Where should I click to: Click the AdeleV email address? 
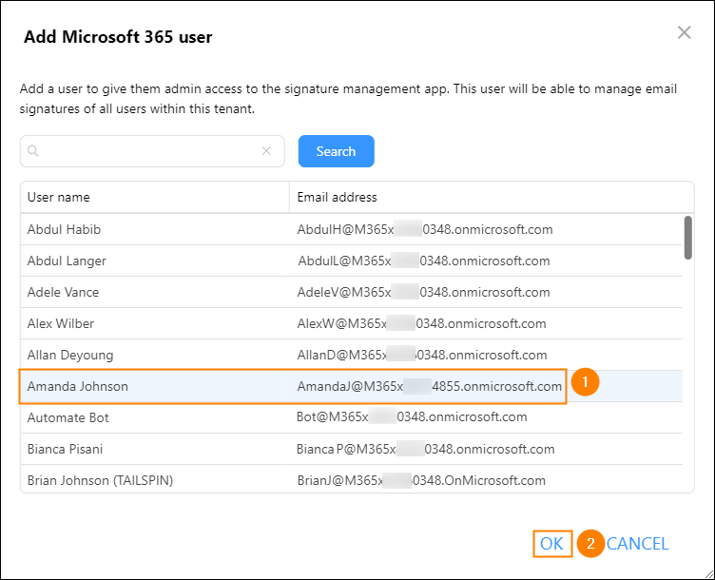point(424,292)
